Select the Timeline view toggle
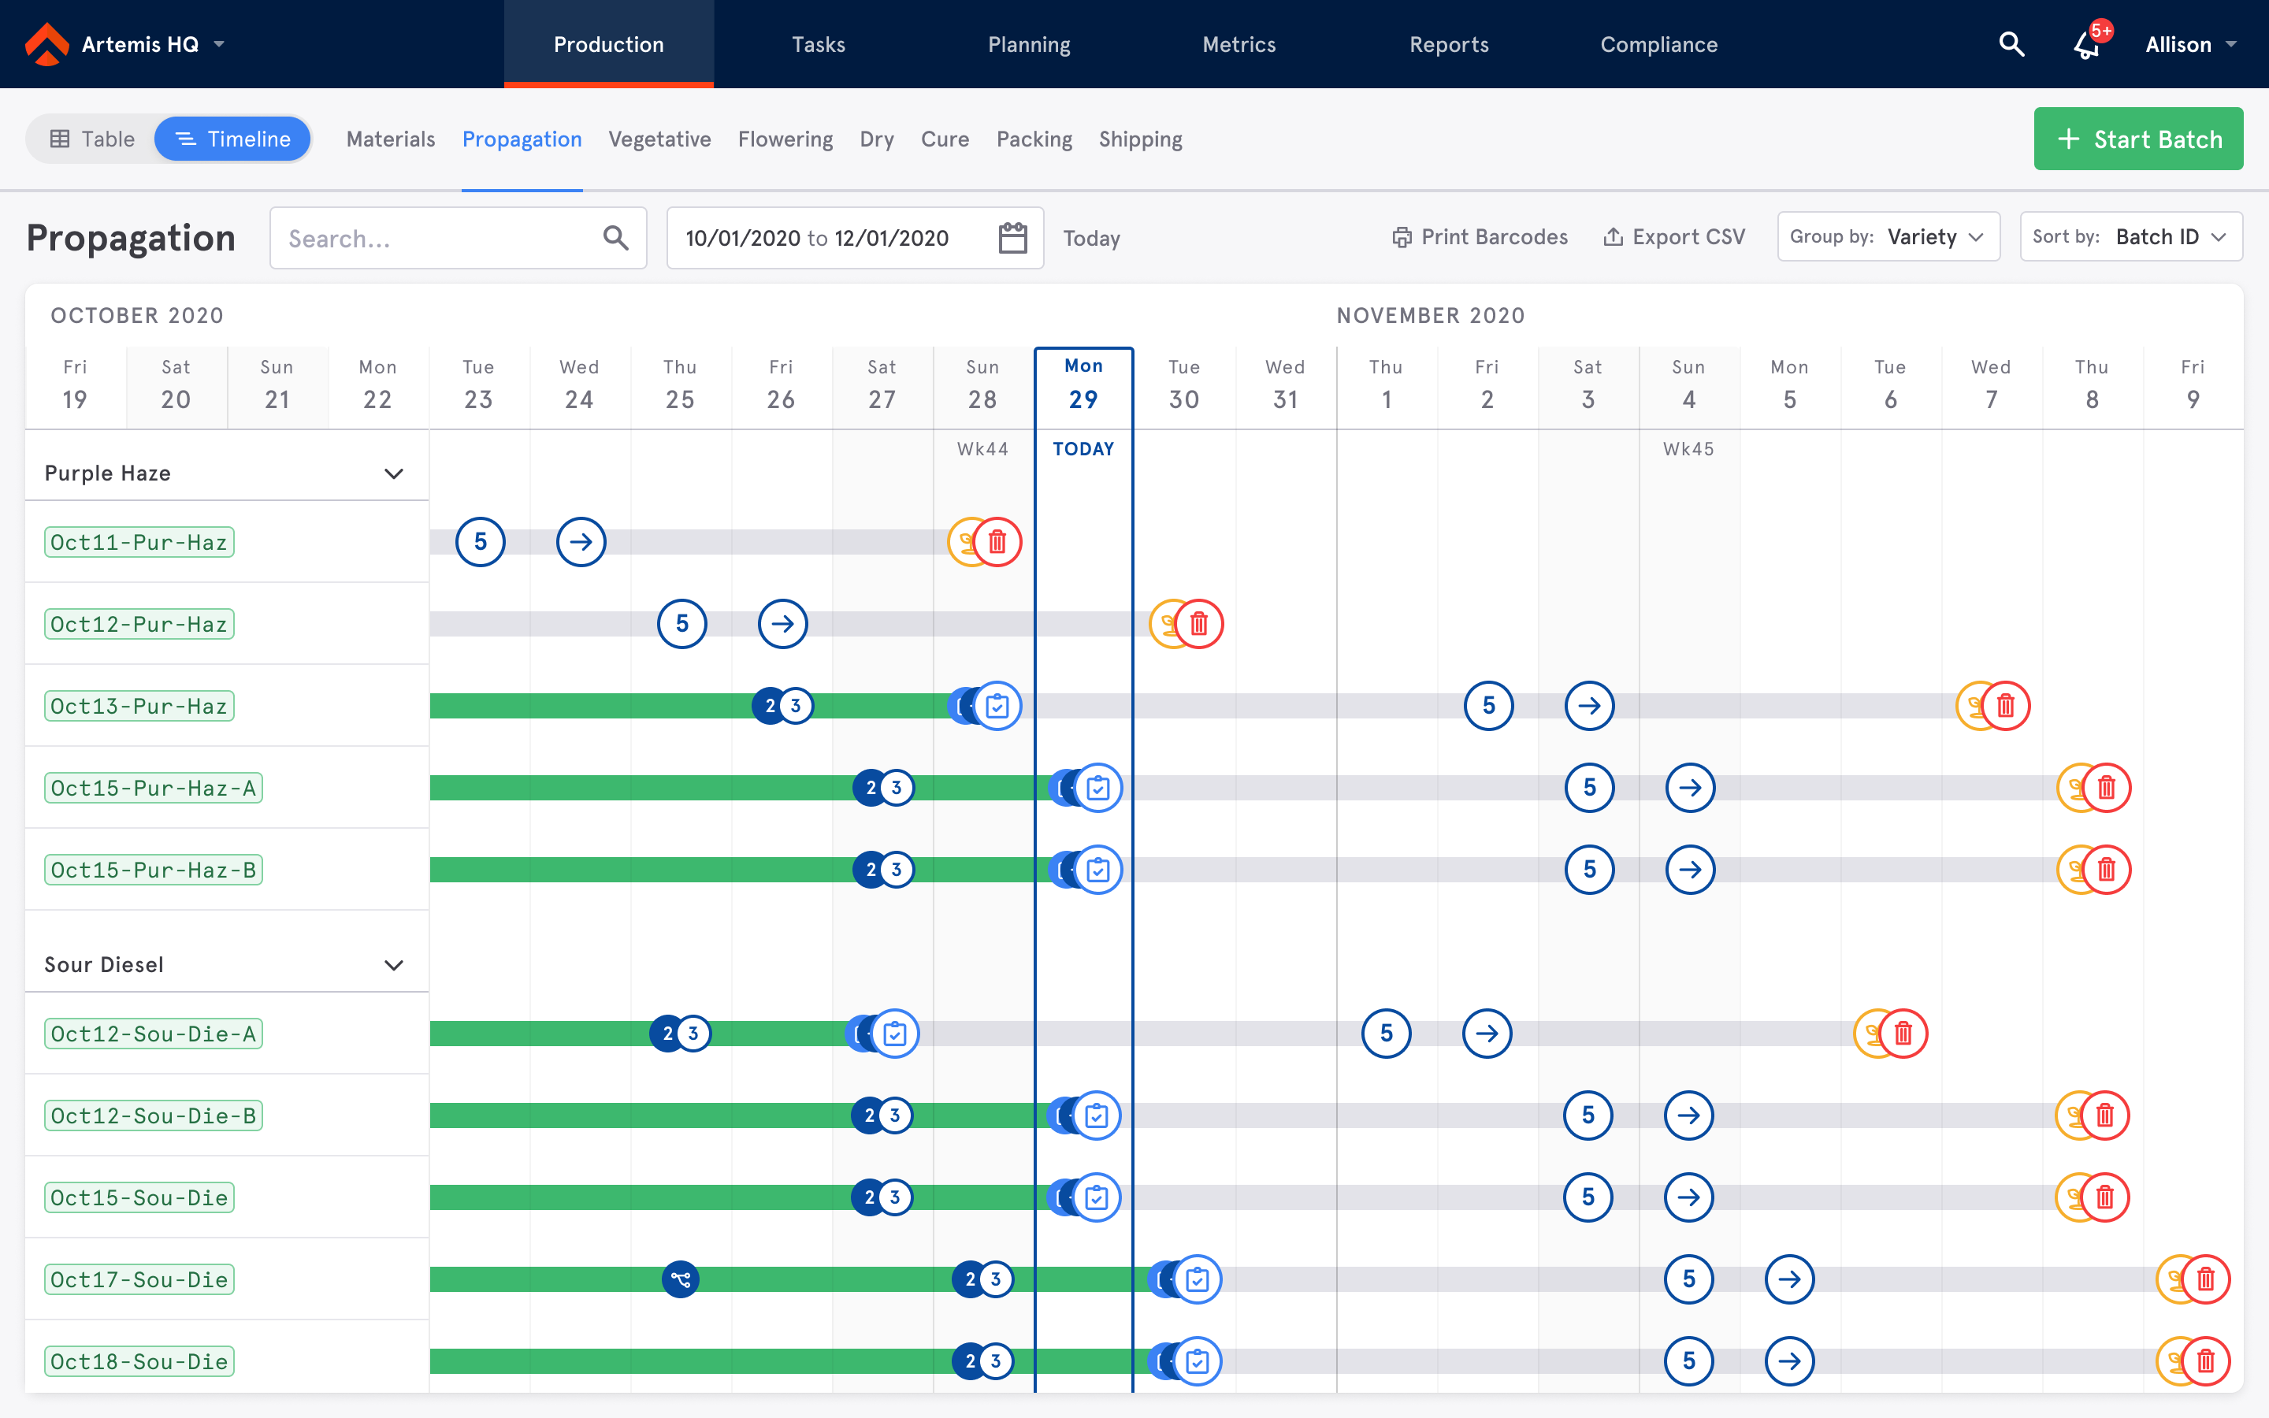 [232, 139]
